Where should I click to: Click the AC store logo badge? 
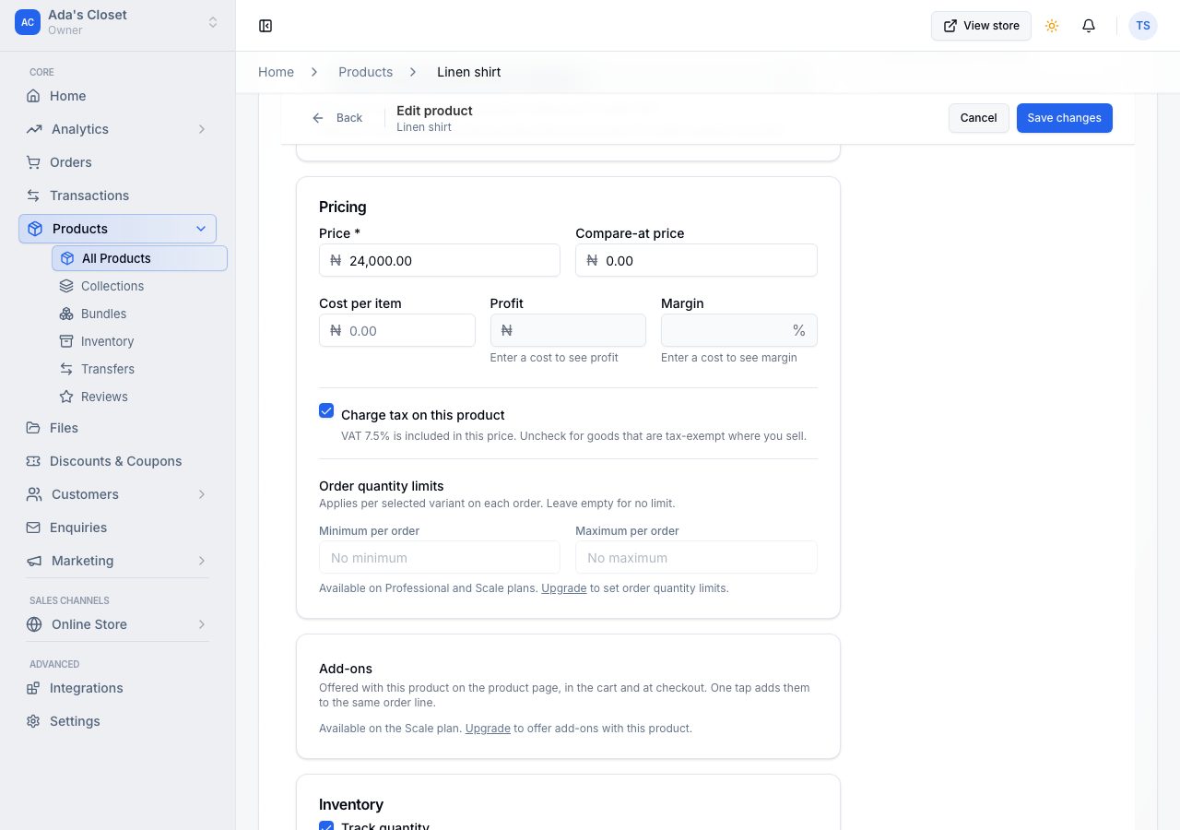click(28, 22)
